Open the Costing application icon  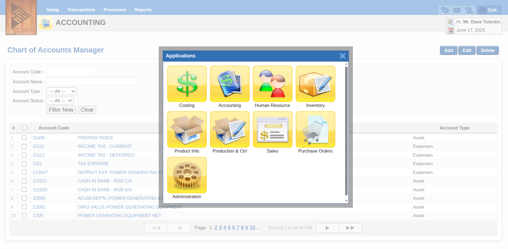coord(187,84)
